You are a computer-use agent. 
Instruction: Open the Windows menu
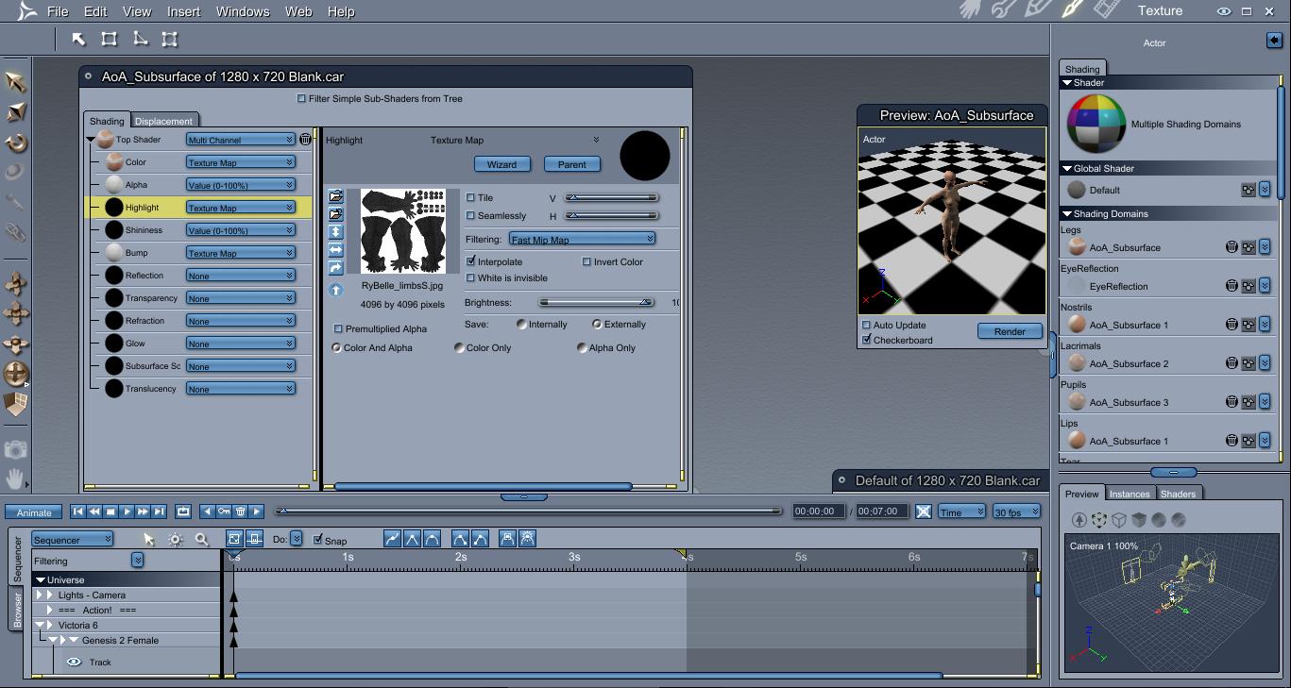pos(243,12)
